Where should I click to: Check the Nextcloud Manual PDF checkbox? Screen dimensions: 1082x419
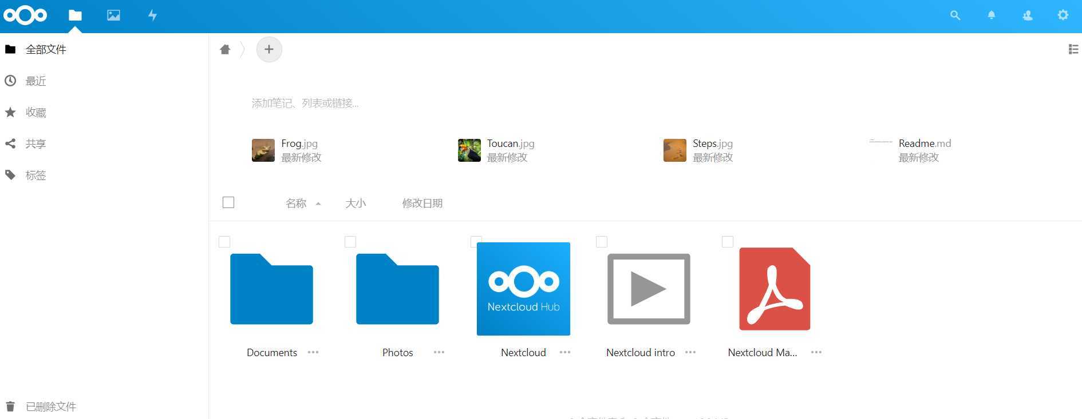(x=728, y=242)
